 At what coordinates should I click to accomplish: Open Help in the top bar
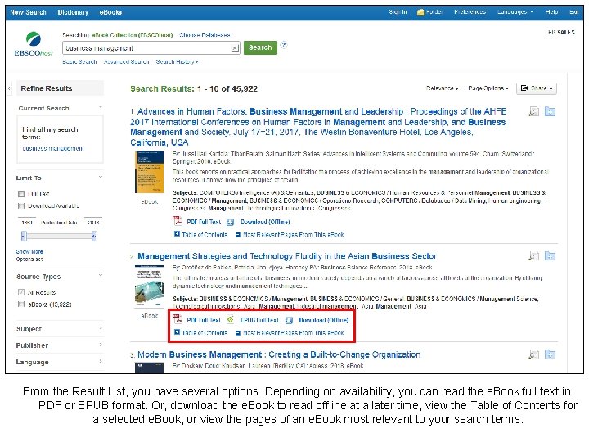[552, 12]
